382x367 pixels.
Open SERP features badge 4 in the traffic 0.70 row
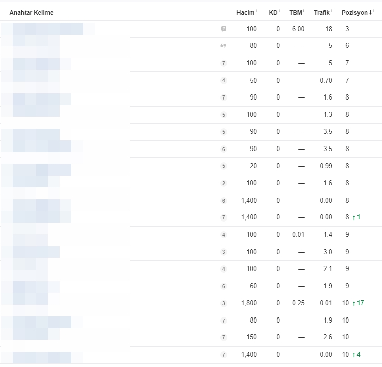[223, 80]
